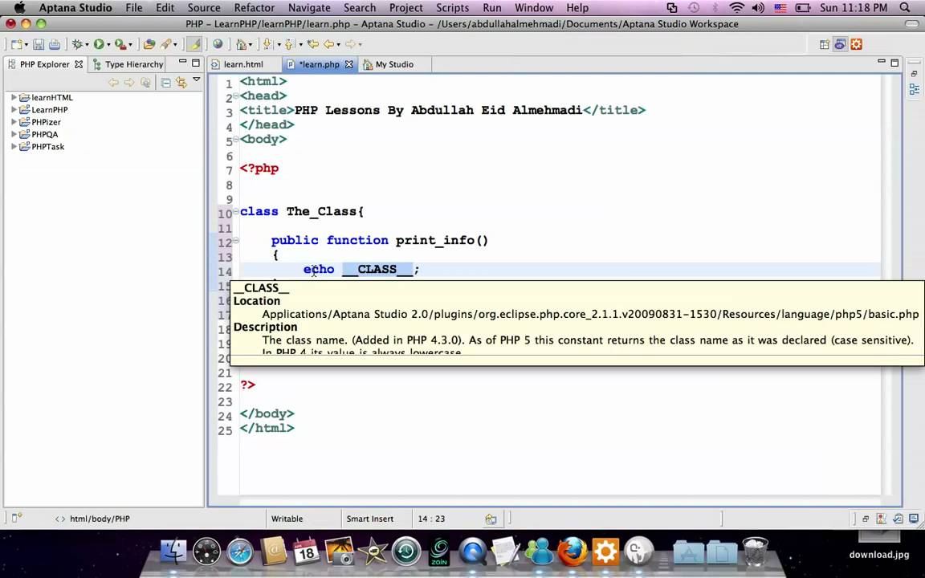Go to last edit location icon
Image resolution: width=925 pixels, height=578 pixels.
coord(312,44)
